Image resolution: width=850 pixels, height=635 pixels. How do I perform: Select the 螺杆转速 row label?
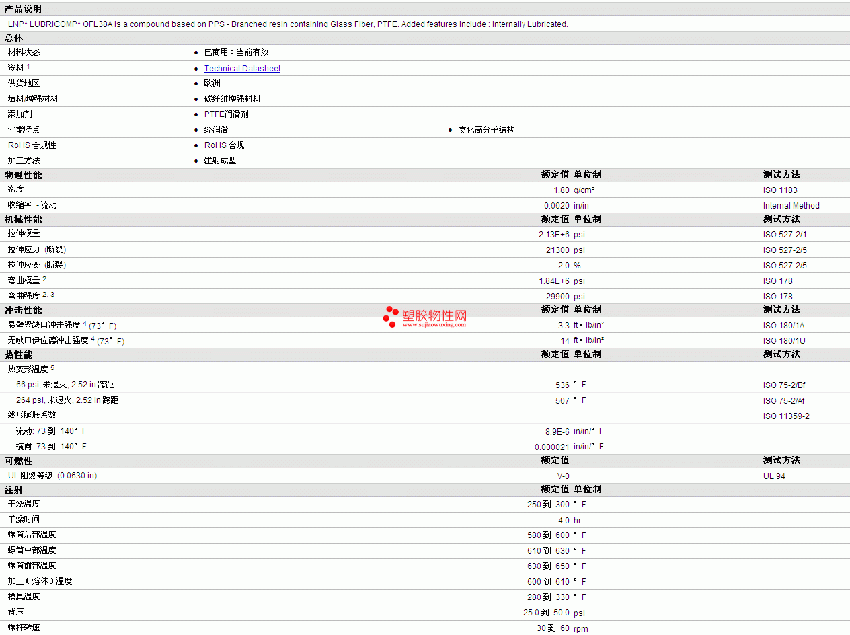tap(24, 628)
